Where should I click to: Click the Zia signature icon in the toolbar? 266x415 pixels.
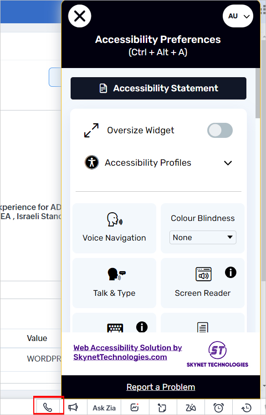click(x=191, y=407)
